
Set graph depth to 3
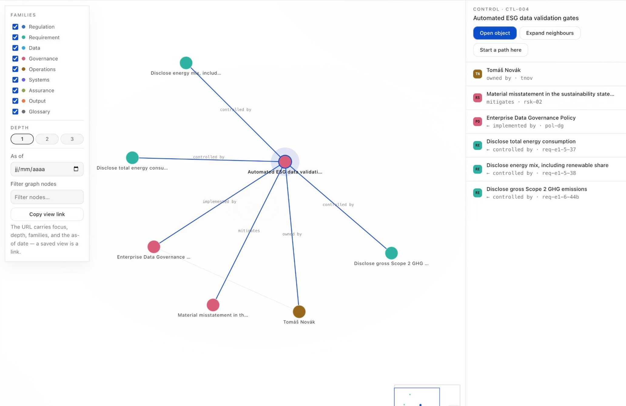(72, 139)
